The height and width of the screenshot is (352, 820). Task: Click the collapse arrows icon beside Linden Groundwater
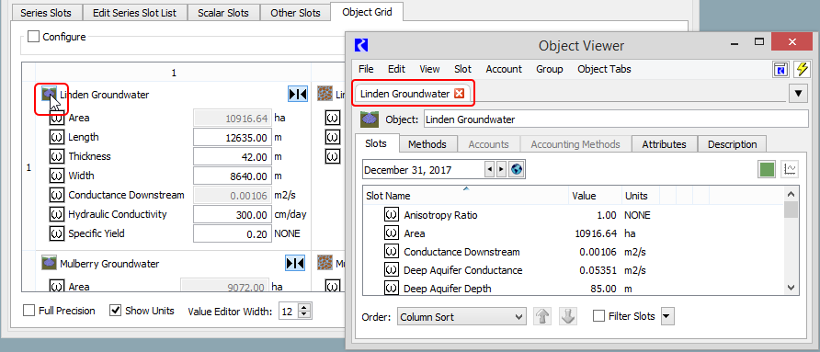click(x=298, y=94)
